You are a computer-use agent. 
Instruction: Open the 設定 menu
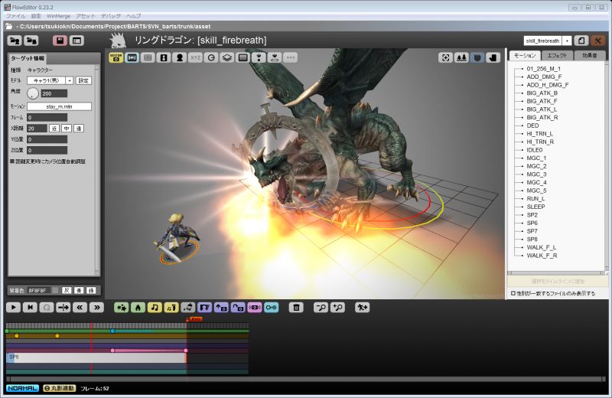point(36,16)
